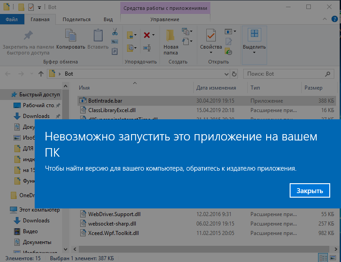Select the WebDriver.Support.dll file
The width and height of the screenshot is (341, 262).
(x=207, y=214)
